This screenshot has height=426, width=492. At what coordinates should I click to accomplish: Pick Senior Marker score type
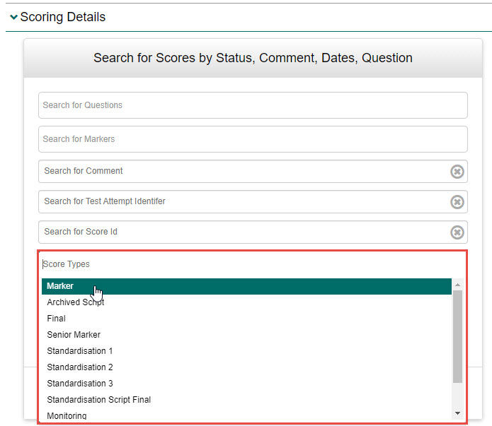pyautogui.click(x=74, y=335)
